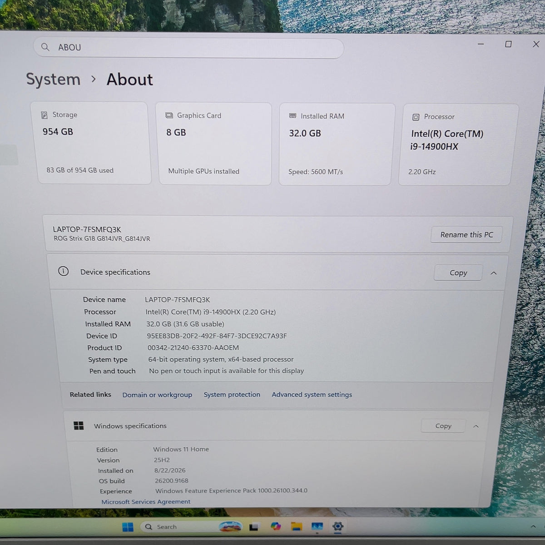Click the Settings search field containing ABOU
The height and width of the screenshot is (545, 545).
pyautogui.click(x=188, y=48)
